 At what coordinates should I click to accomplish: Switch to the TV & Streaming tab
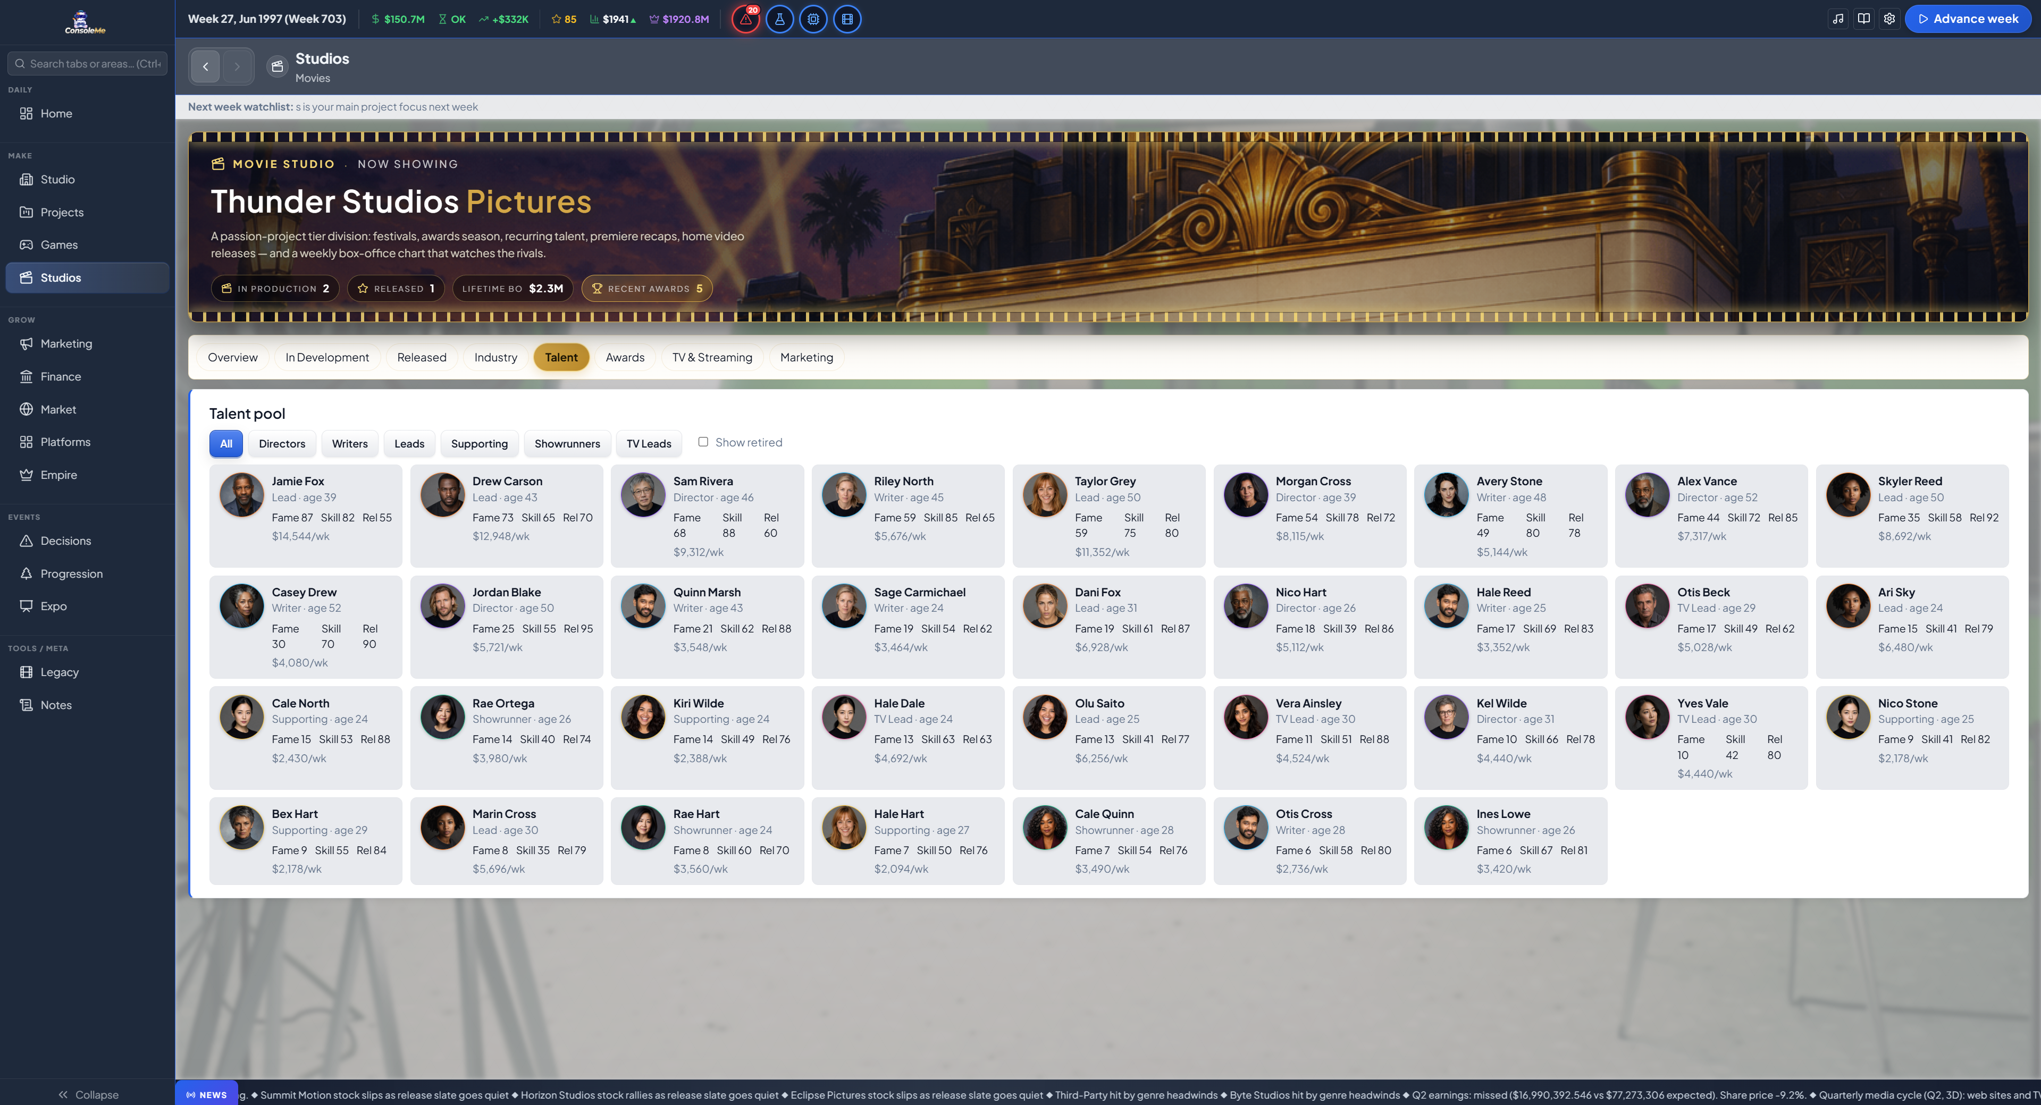click(712, 357)
